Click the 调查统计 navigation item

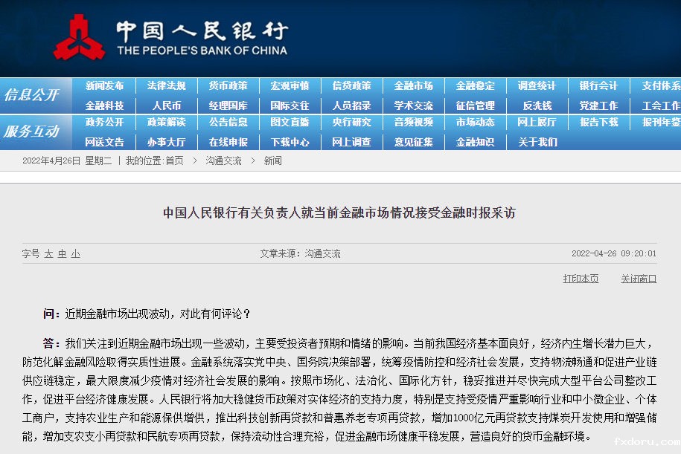pos(537,86)
